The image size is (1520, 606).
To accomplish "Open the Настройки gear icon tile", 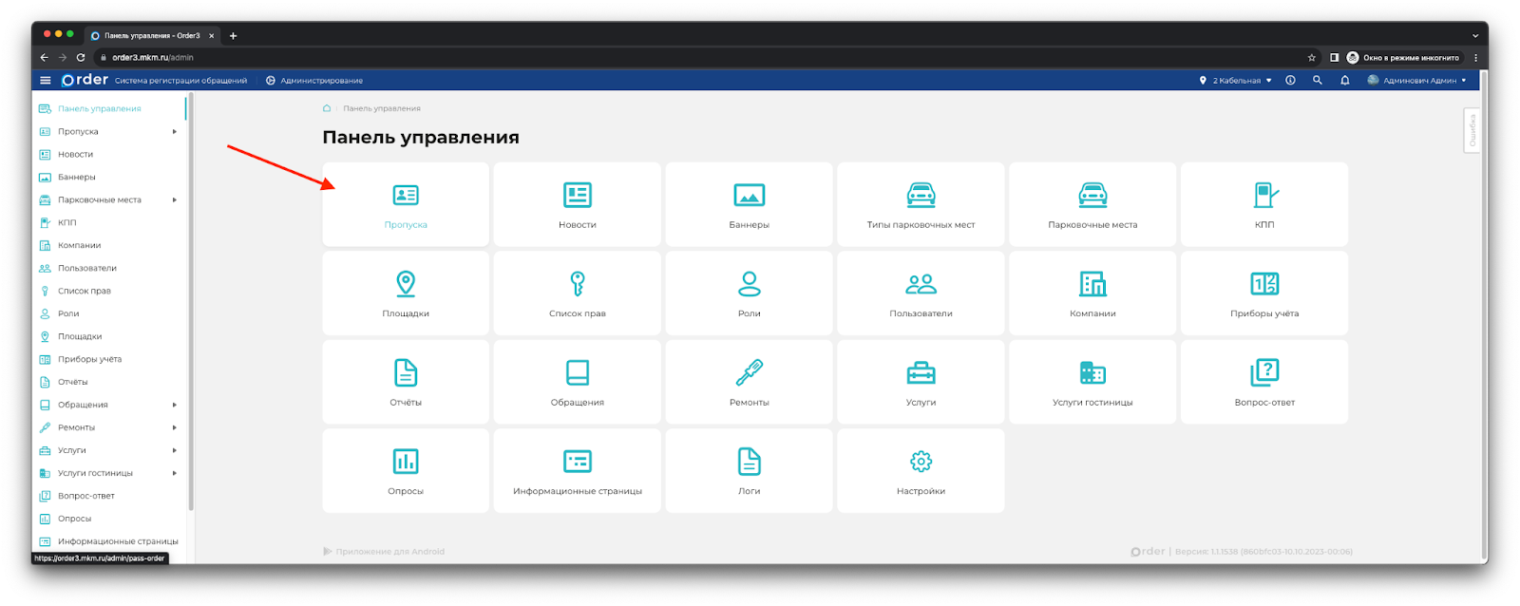I will 921,470.
